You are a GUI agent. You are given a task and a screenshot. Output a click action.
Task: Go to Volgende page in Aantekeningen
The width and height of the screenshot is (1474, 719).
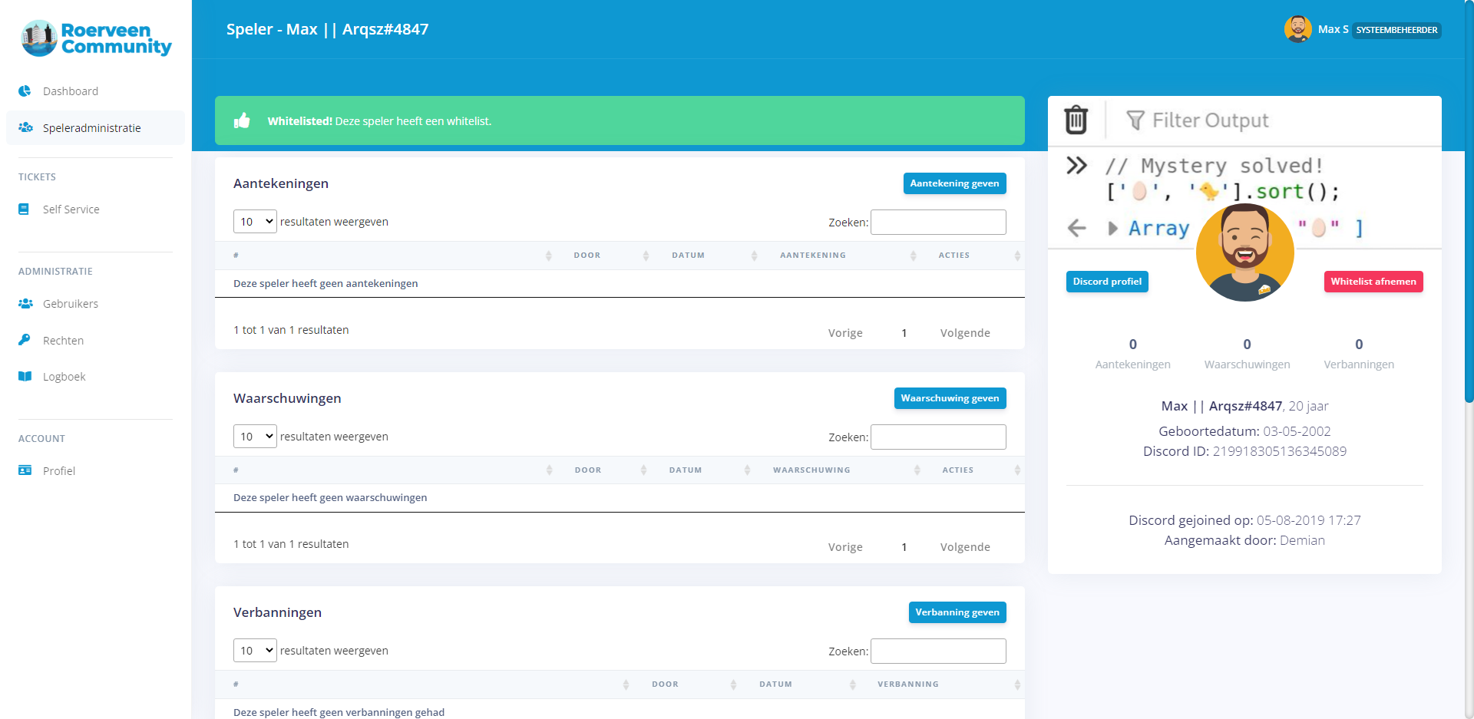pos(964,333)
